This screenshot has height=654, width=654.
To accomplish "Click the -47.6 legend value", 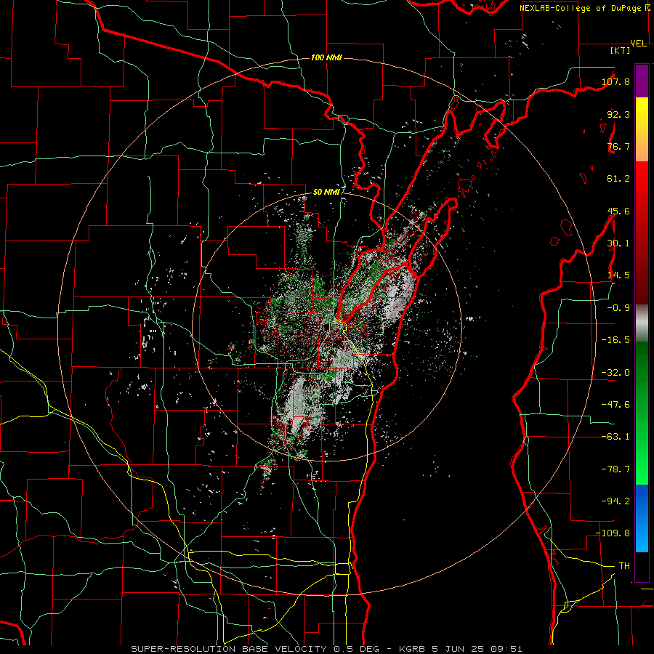I will point(615,405).
